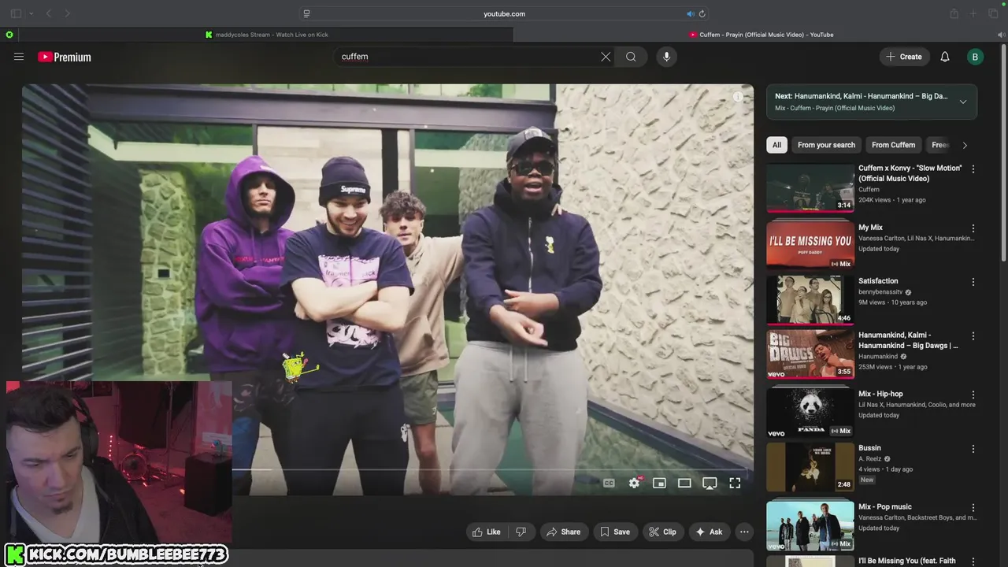The height and width of the screenshot is (567, 1008).
Task: Show Safari tab overview
Action: coord(993,13)
